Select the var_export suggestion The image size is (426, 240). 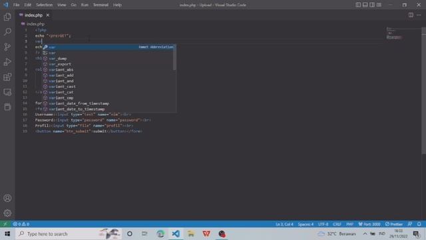click(108, 64)
